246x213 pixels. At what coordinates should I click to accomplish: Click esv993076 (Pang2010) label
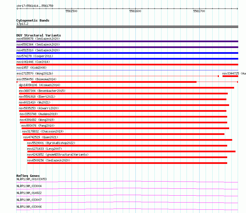coord(38,126)
